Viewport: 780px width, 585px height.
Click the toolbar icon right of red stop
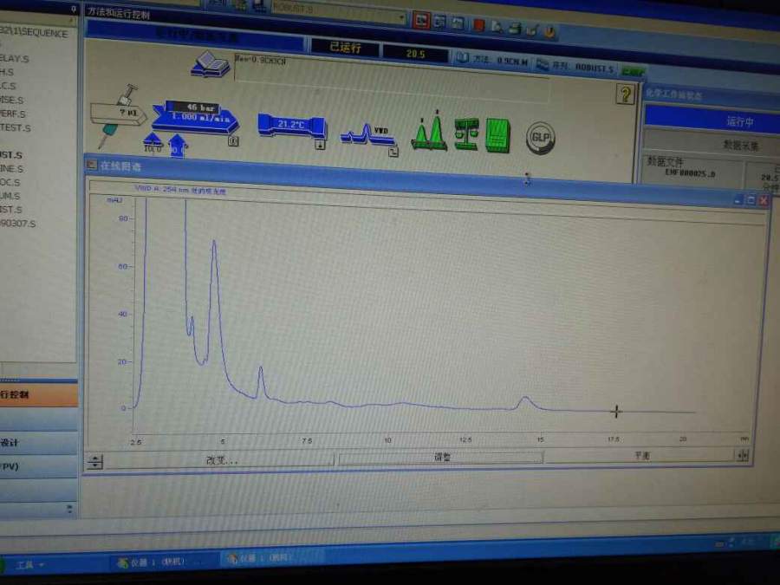497,27
